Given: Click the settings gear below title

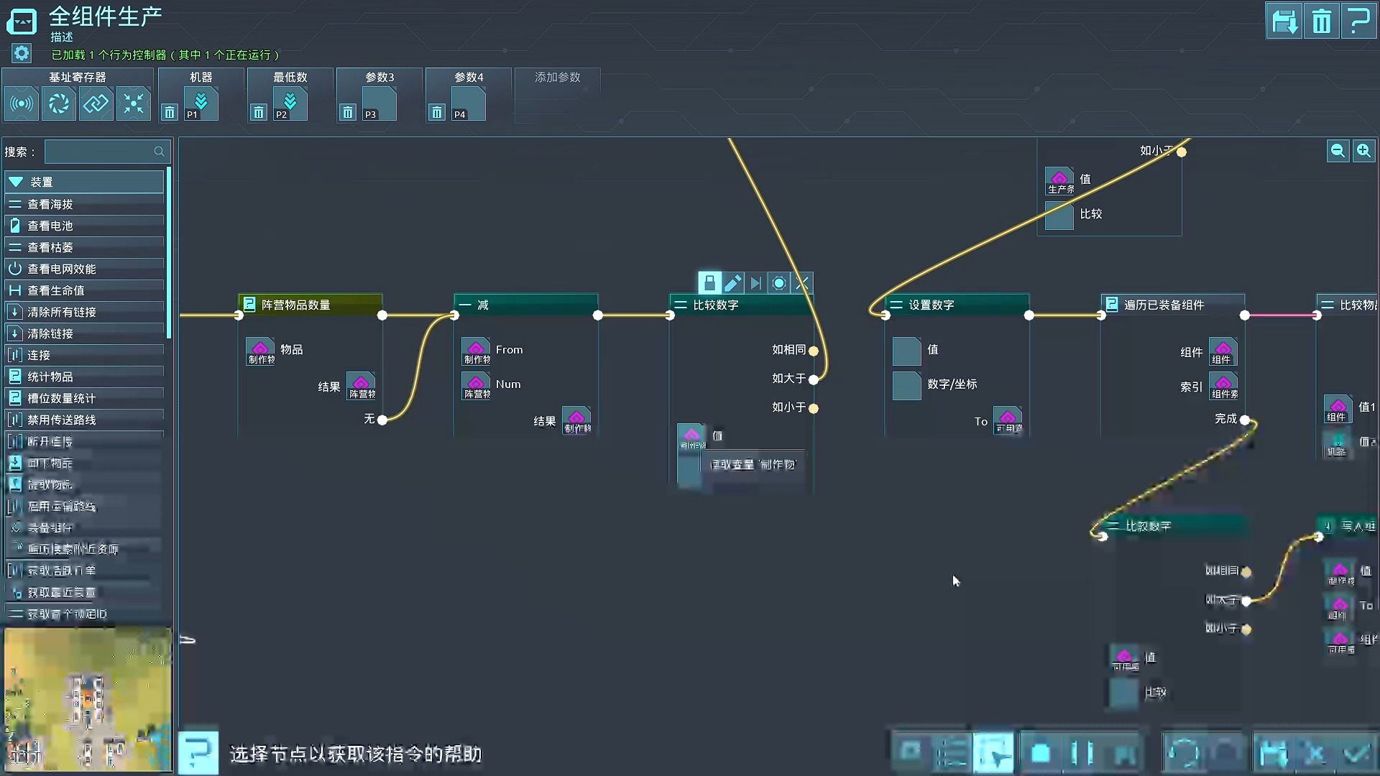Looking at the screenshot, I should coord(22,53).
